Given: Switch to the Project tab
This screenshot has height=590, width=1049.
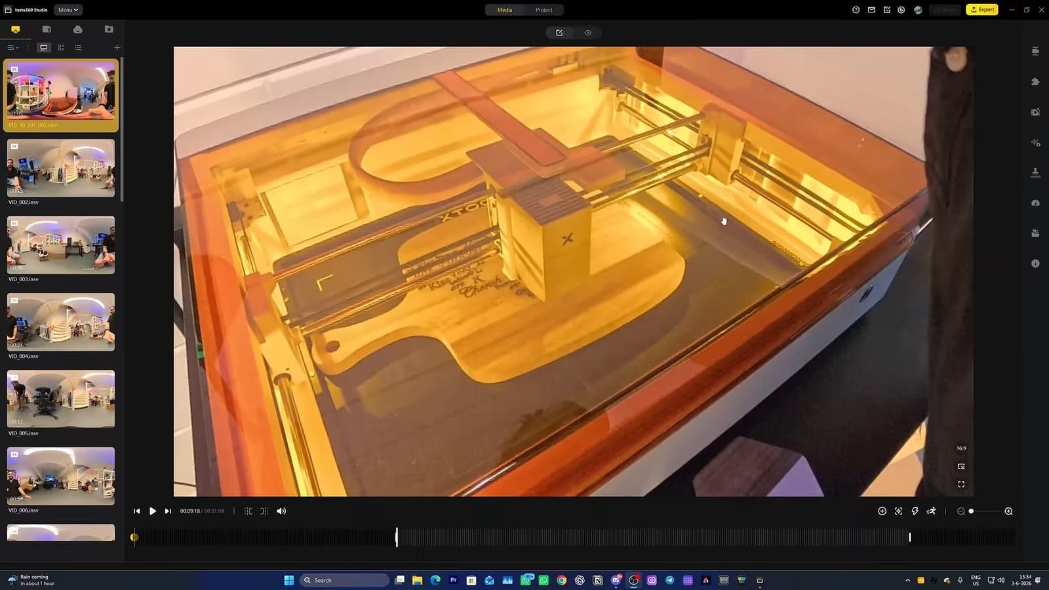Looking at the screenshot, I should [544, 10].
